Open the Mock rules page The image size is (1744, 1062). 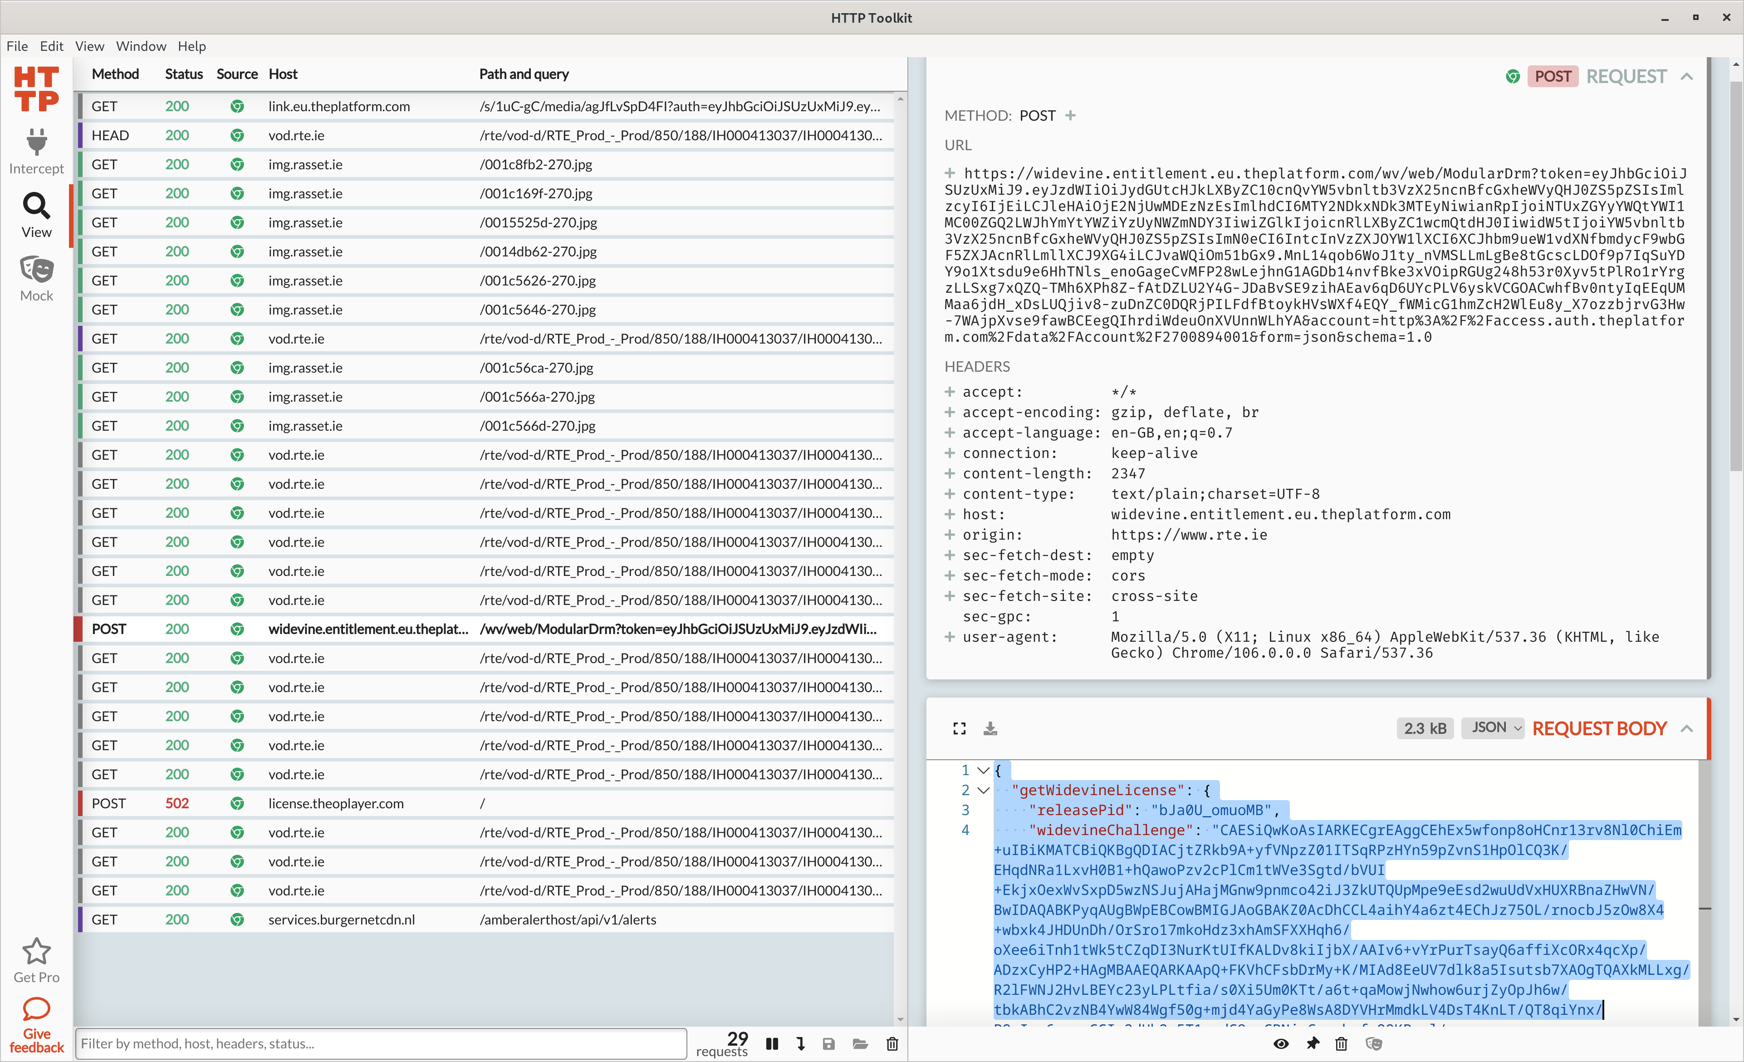tap(36, 278)
